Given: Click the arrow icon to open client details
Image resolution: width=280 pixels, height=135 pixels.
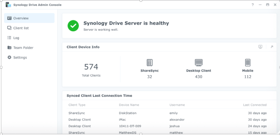Looking at the screenshot, I should pos(272,47).
